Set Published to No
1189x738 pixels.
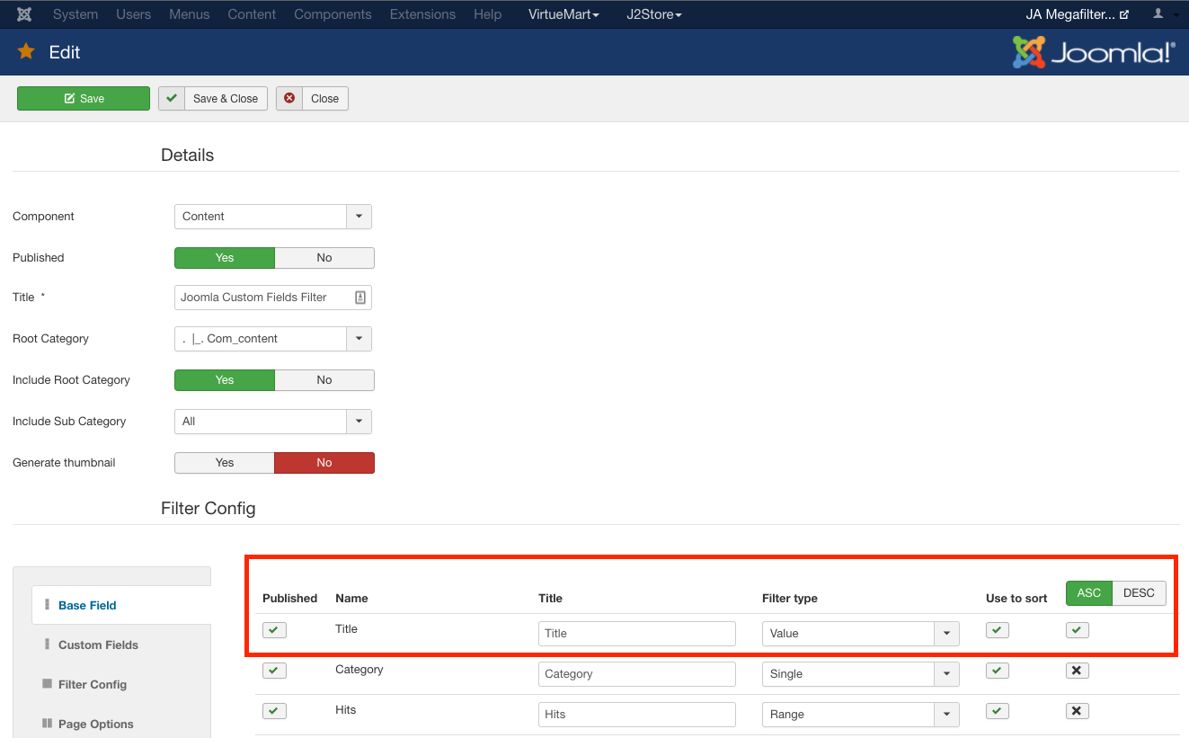[x=324, y=258]
